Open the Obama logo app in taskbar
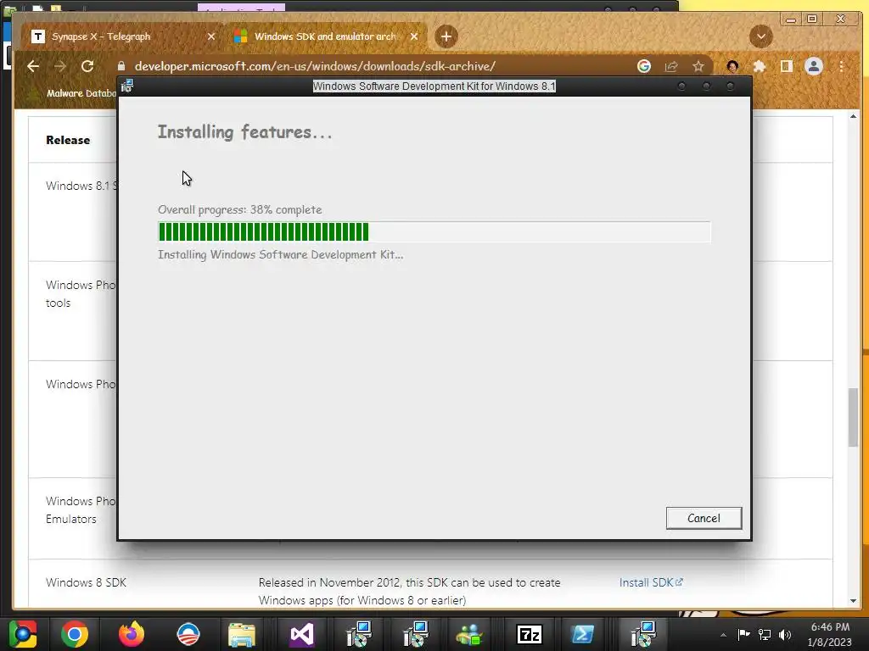Image resolution: width=869 pixels, height=651 pixels. click(x=188, y=634)
